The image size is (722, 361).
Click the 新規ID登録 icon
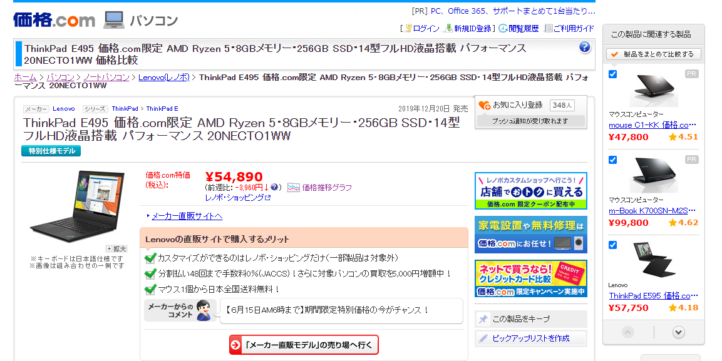pos(448,29)
